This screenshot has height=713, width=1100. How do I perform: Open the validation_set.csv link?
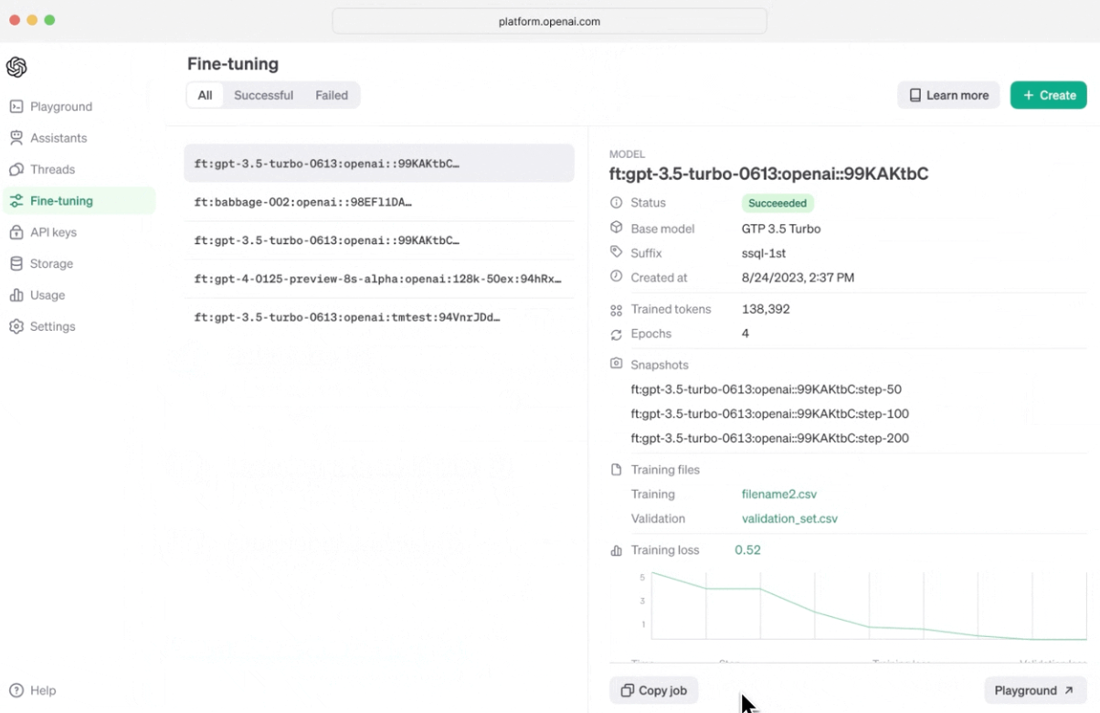point(789,518)
